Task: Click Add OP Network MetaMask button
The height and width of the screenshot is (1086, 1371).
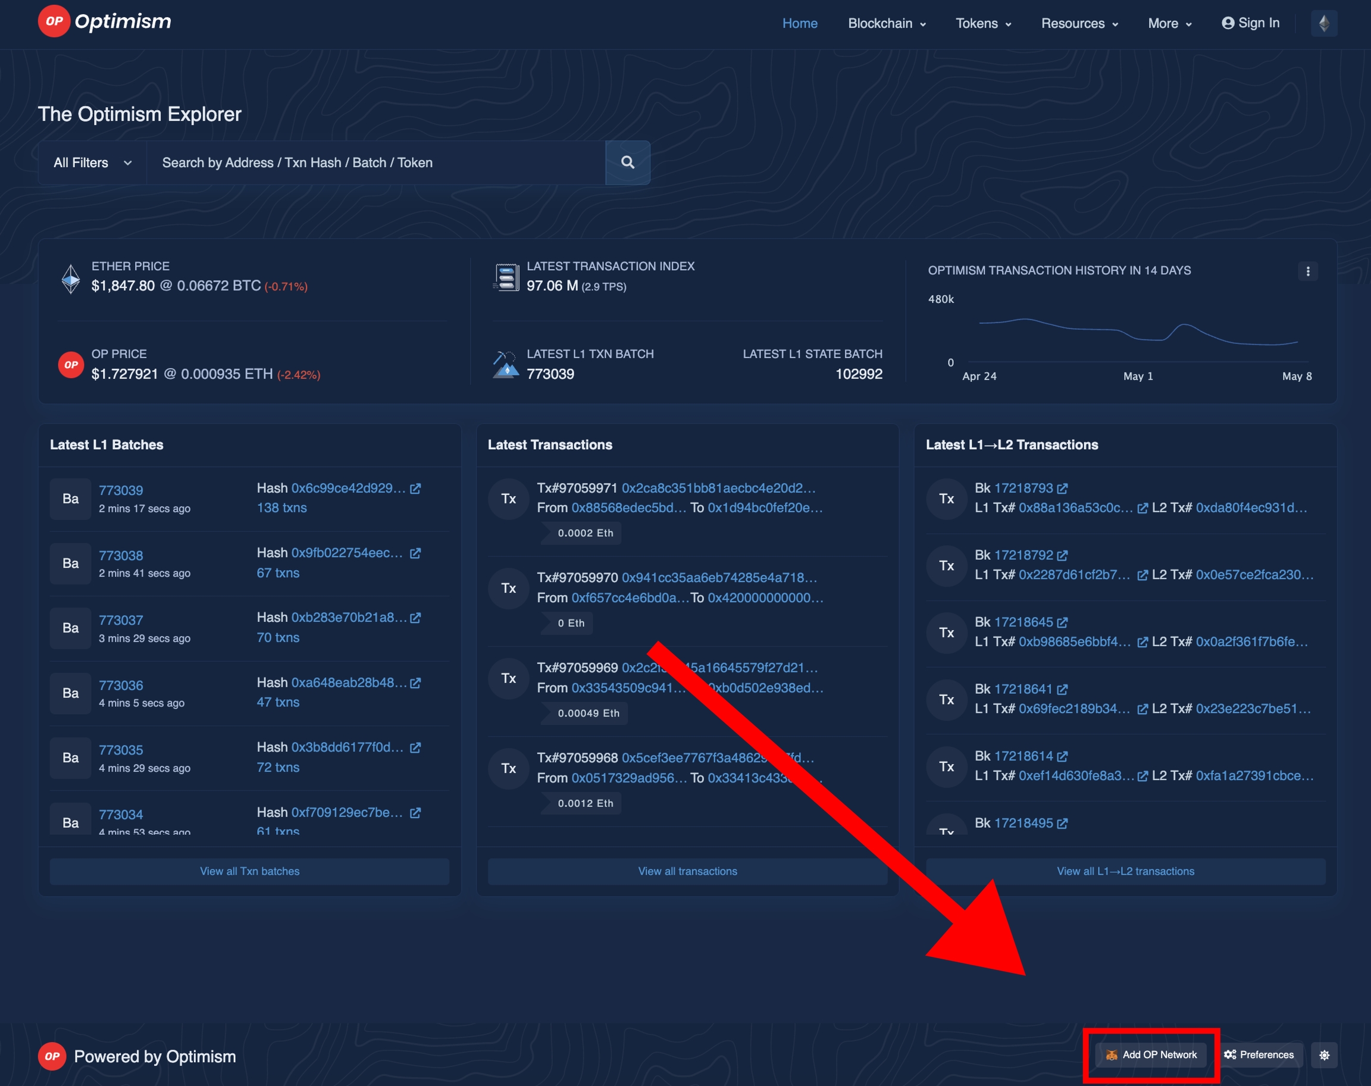Action: (1151, 1055)
